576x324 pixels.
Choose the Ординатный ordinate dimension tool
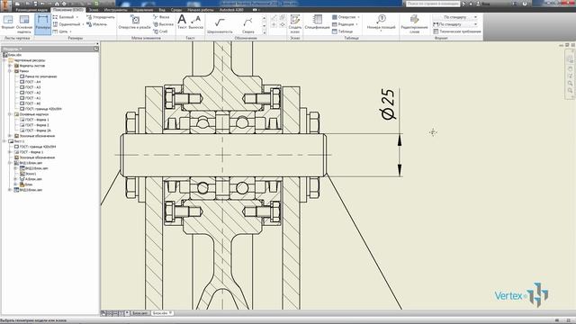(66, 24)
